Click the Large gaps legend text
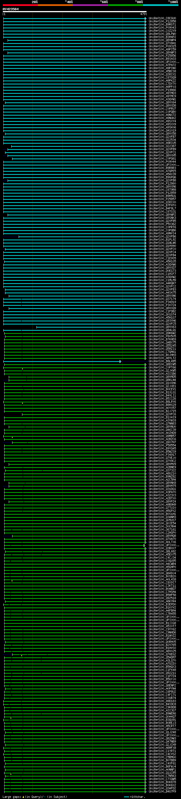 [35, 797]
